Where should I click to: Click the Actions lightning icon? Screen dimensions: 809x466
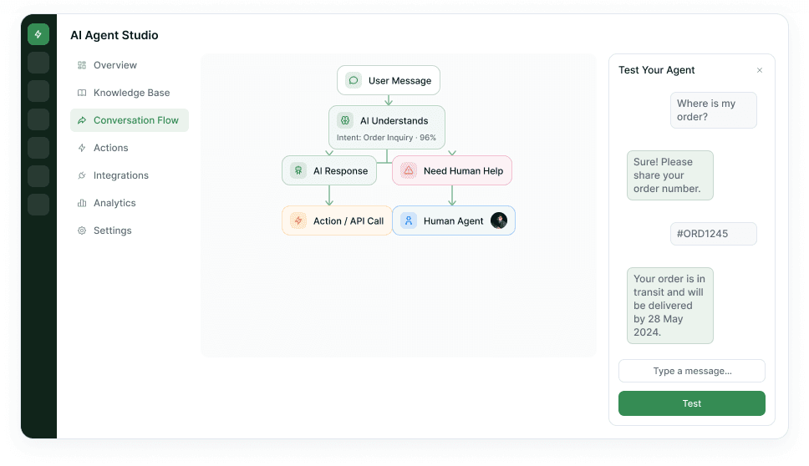pyautogui.click(x=82, y=148)
